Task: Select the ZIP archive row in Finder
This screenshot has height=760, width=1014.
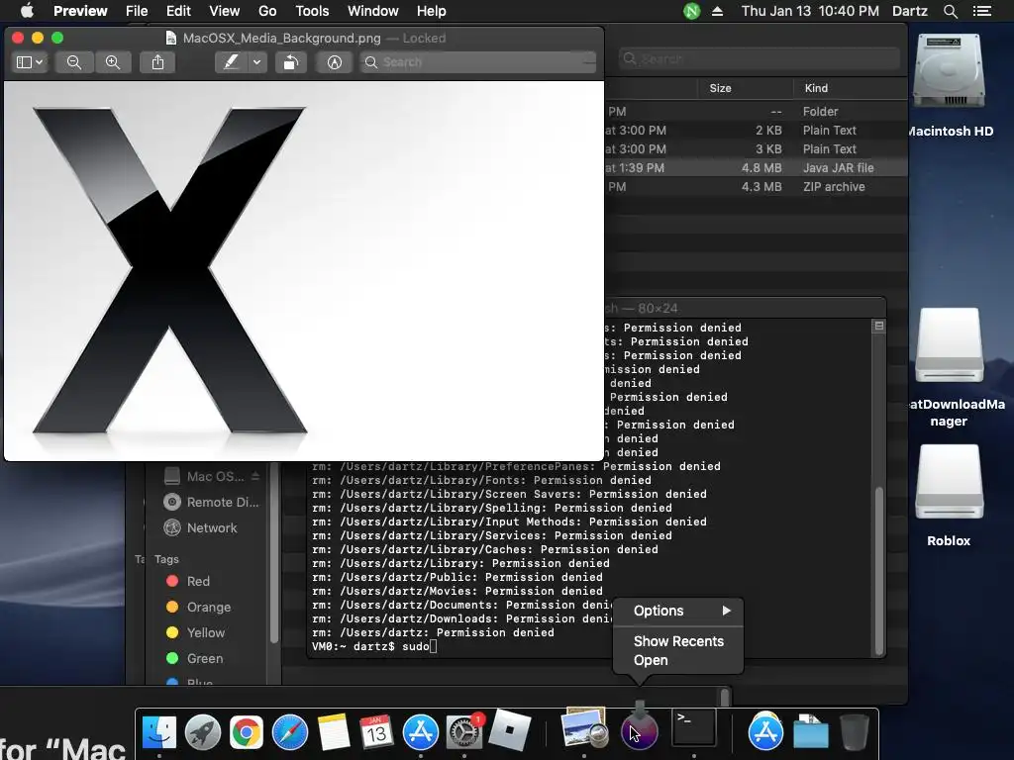Action: click(x=756, y=187)
